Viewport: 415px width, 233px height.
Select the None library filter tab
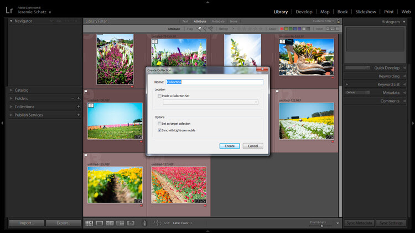[x=234, y=22]
